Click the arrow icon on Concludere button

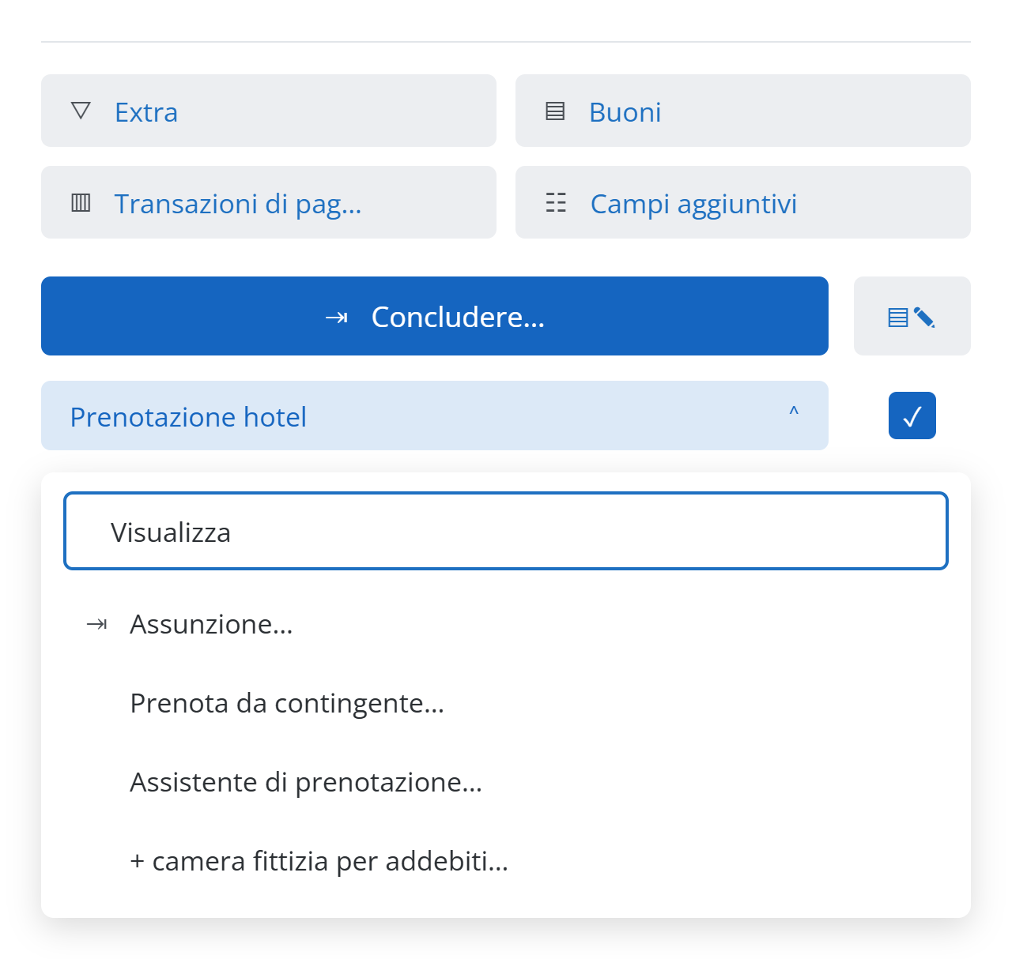point(337,318)
